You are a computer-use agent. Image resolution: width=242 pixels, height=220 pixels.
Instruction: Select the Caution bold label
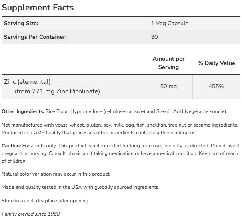click(x=11, y=146)
